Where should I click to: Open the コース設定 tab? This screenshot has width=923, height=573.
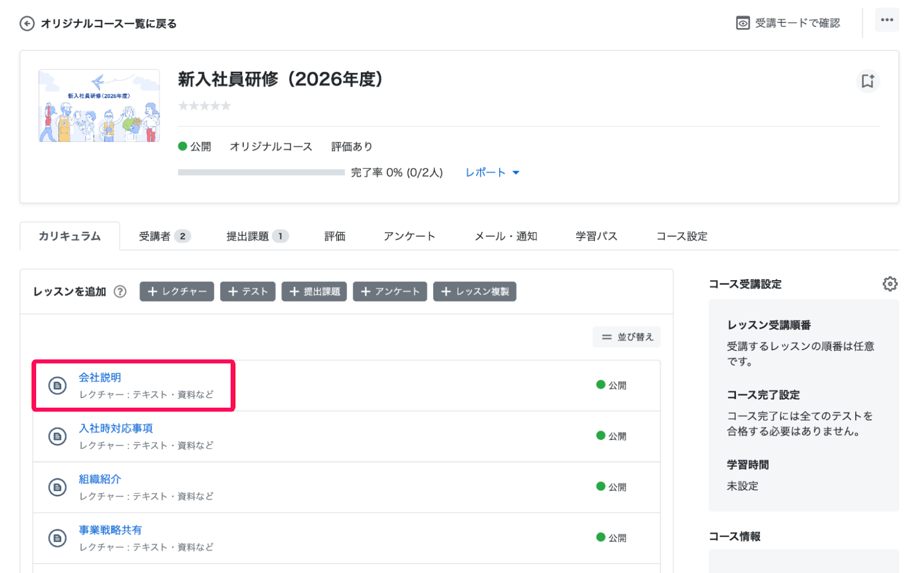pyautogui.click(x=681, y=236)
